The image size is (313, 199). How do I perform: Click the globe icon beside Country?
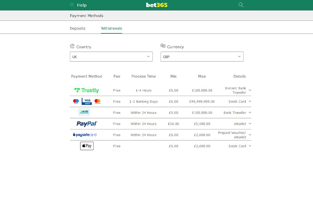coord(72,46)
